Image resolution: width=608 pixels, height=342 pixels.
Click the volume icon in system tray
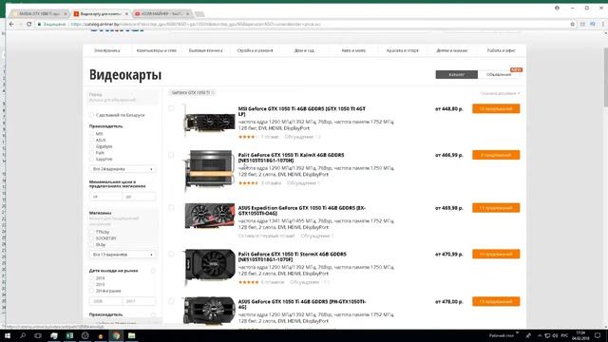point(555,335)
